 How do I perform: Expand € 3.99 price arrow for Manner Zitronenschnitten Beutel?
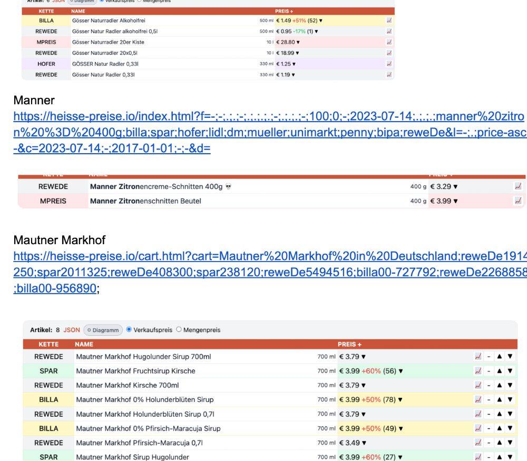(455, 201)
